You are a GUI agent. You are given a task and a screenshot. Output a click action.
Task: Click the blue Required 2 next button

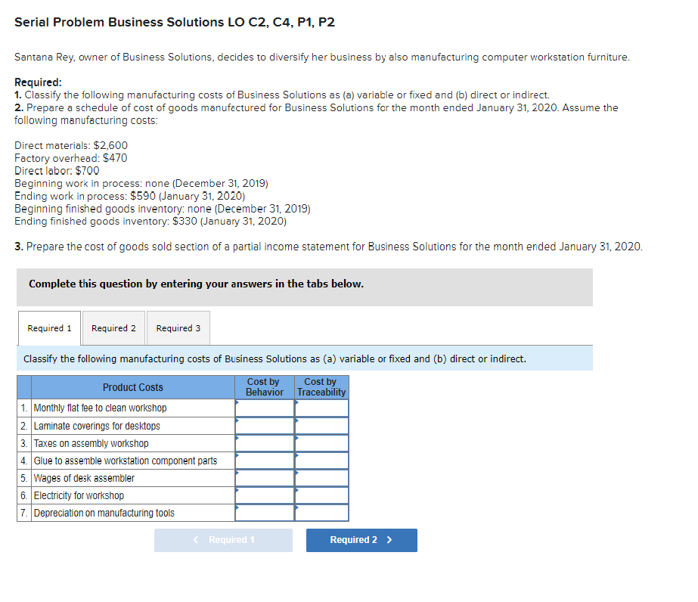click(361, 540)
